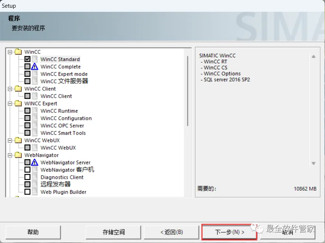Check the WinCC WebUX item checkbox
Viewport: 325px width, 243px height.
point(27,147)
